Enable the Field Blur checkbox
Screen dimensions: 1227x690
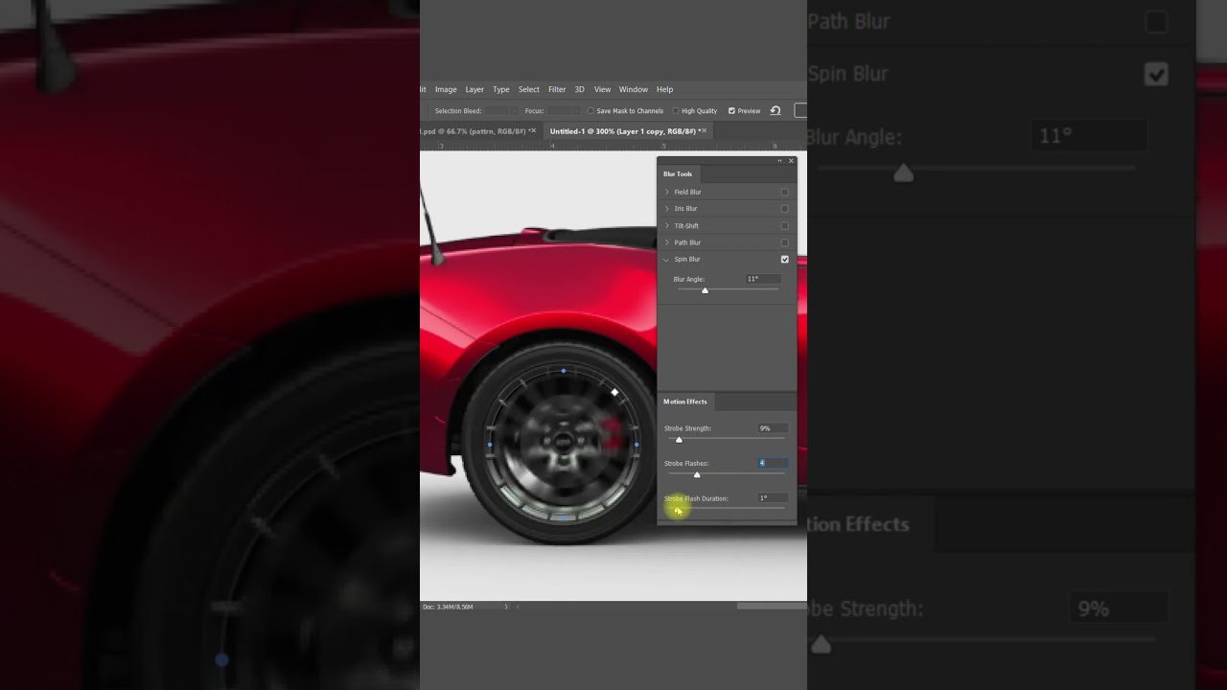(785, 192)
